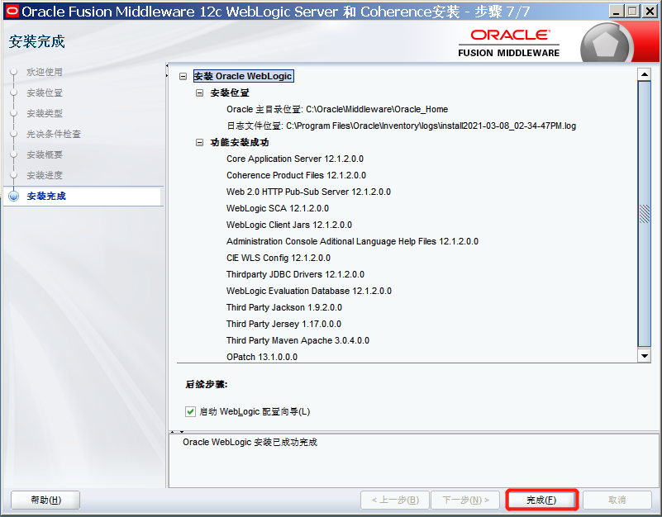Click the Oracle icon in the title bar

12,11
